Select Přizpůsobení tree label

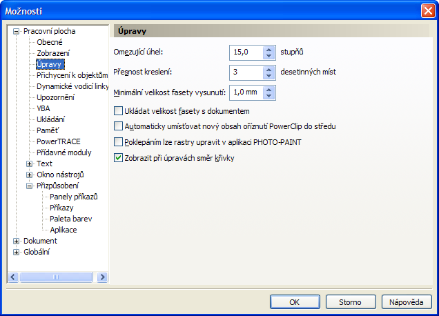pyautogui.click(x=58, y=186)
